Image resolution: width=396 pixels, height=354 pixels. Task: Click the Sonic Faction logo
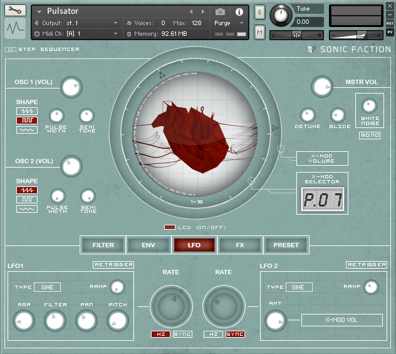click(x=350, y=50)
